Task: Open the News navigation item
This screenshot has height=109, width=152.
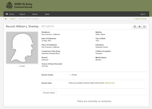Action: point(47,14)
